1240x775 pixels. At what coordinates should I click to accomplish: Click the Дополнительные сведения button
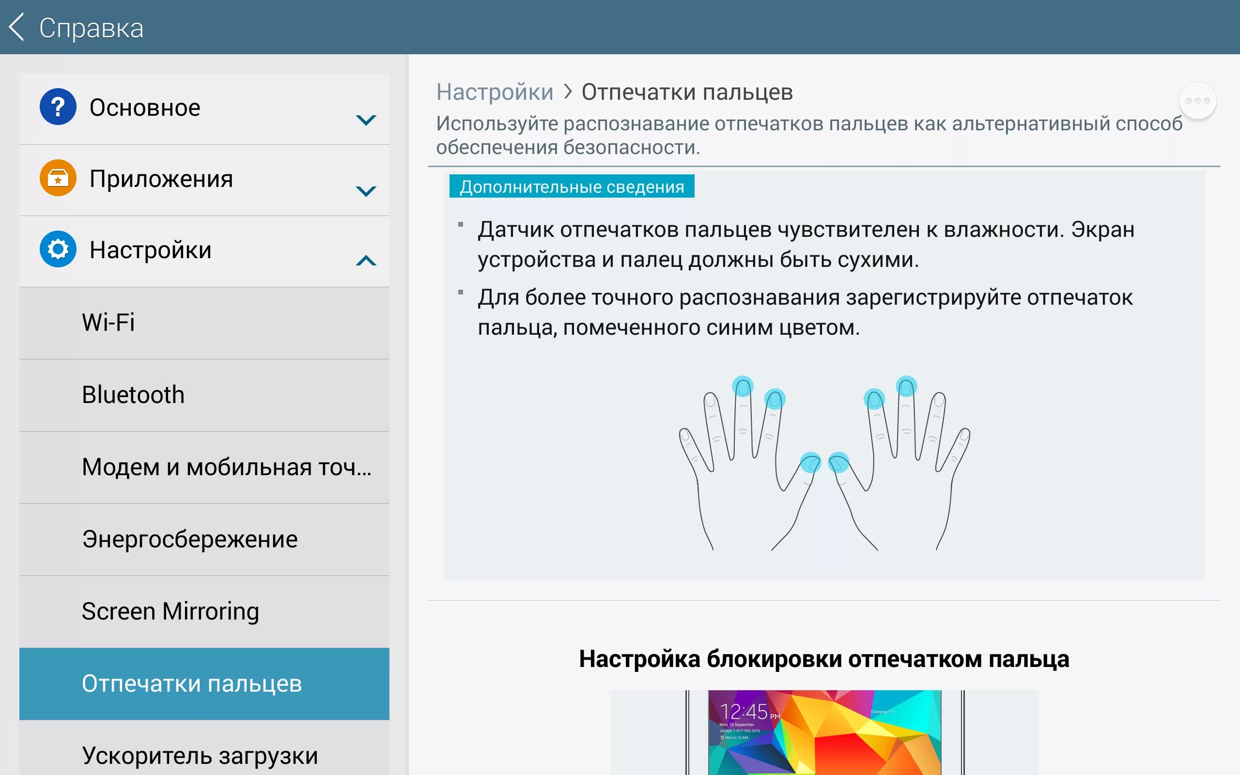[569, 186]
